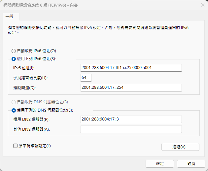Click the 慣用 DNS 伺服器(P) label
The image size is (208, 171).
(31, 120)
